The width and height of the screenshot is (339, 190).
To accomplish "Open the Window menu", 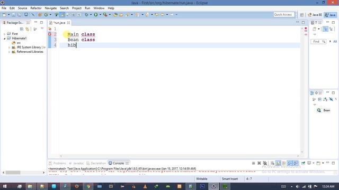I will point(99,8).
